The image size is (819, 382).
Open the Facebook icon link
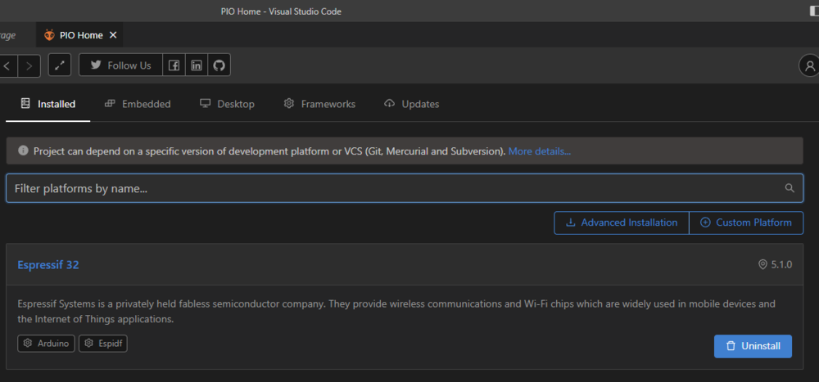click(x=174, y=65)
